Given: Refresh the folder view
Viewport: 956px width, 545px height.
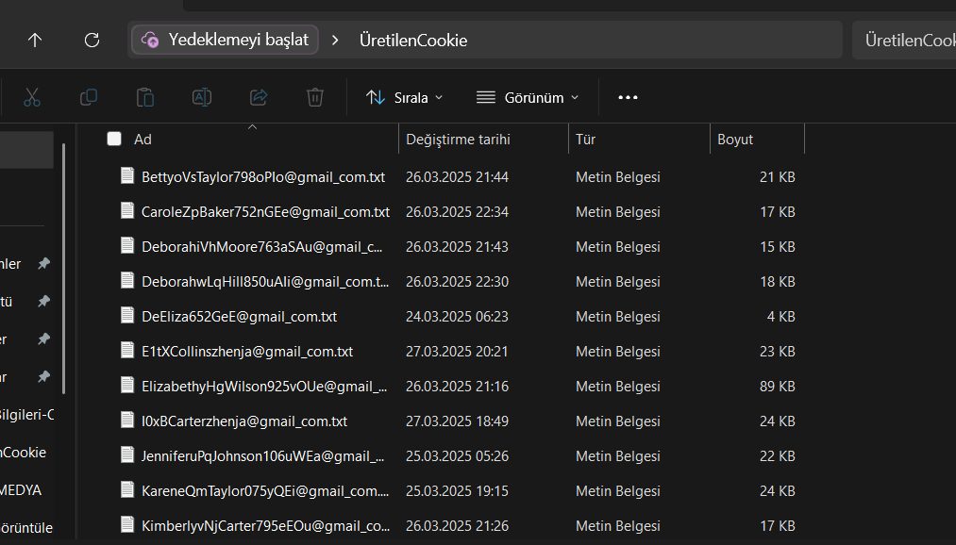Looking at the screenshot, I should click(92, 41).
